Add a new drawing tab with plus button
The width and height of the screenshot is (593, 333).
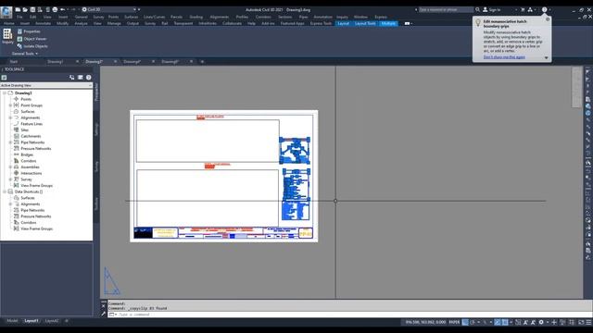pos(202,62)
